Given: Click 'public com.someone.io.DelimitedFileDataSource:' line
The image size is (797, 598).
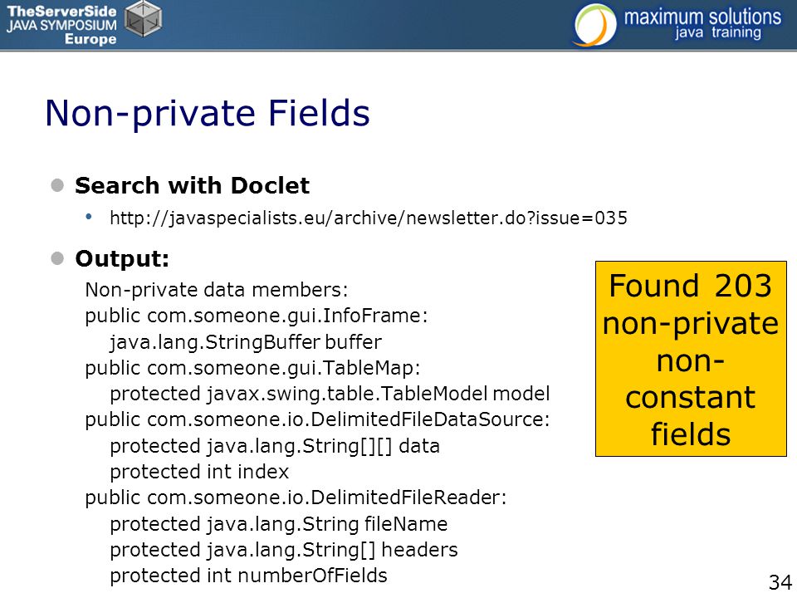Looking at the screenshot, I should [x=318, y=420].
